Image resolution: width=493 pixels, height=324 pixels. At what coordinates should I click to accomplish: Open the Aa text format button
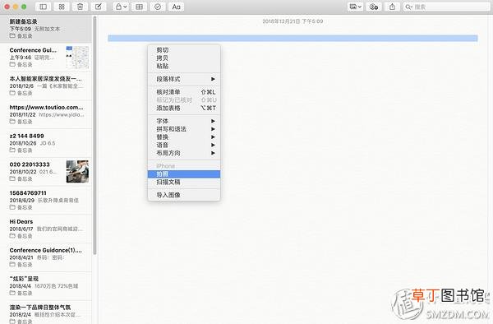176,7
